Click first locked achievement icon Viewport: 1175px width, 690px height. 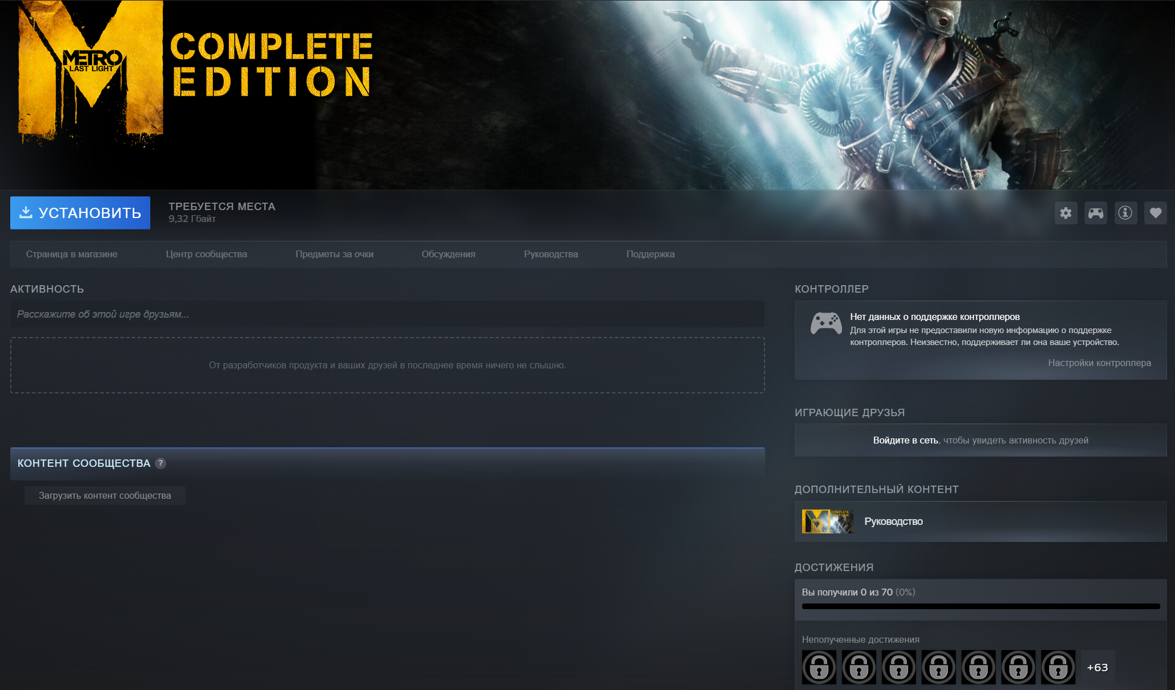point(819,667)
